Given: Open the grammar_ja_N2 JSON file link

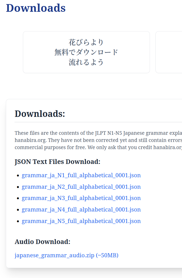Looking at the screenshot, I should 81,187.
